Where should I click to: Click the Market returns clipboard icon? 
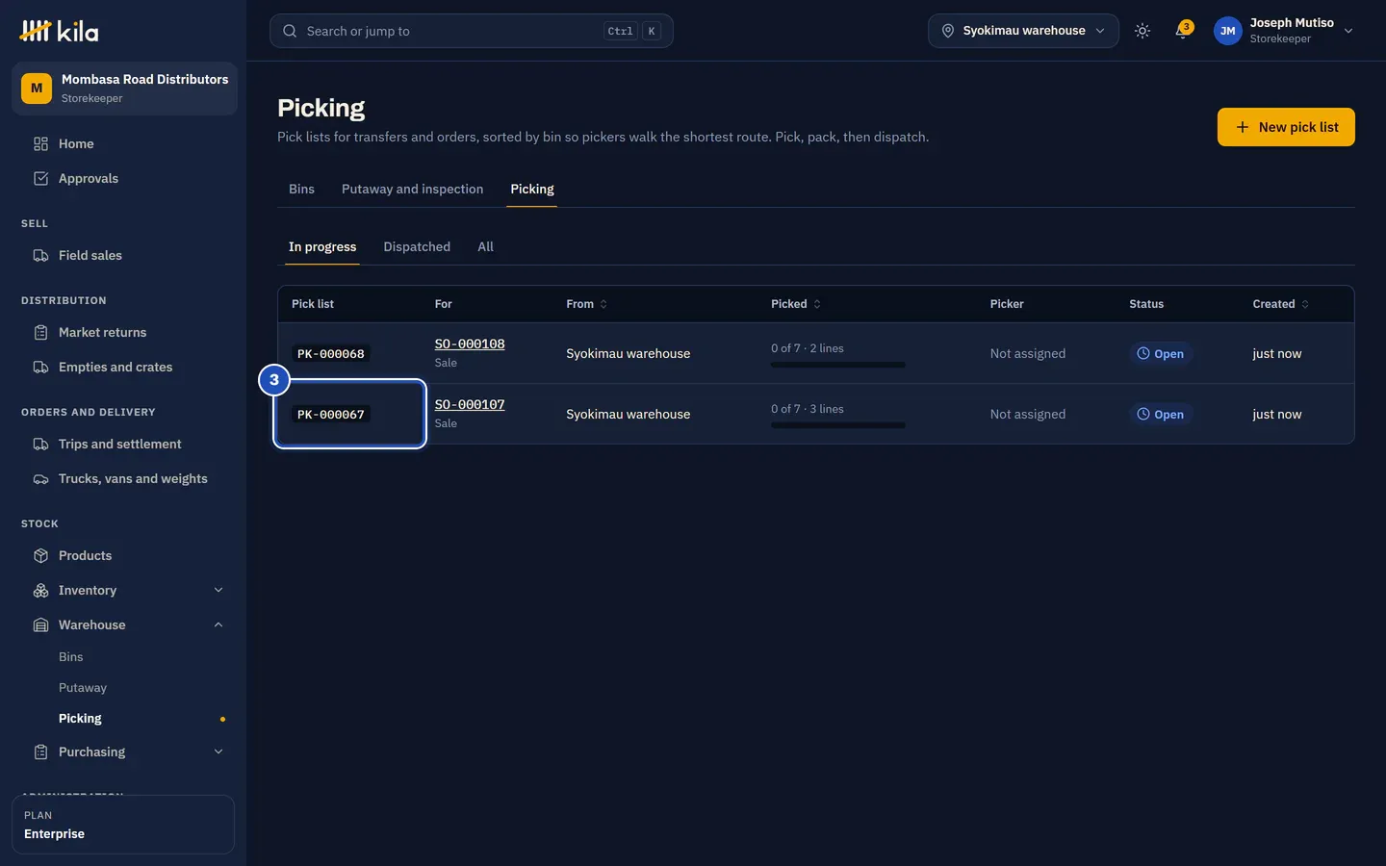(40, 333)
